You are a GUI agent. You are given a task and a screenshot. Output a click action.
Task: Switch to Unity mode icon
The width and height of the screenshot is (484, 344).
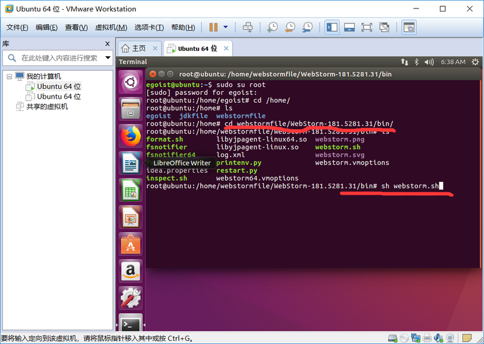click(x=384, y=27)
